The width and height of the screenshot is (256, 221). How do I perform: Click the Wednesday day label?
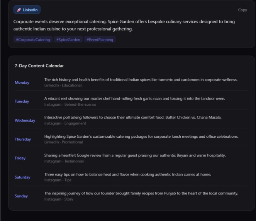tap(25, 120)
